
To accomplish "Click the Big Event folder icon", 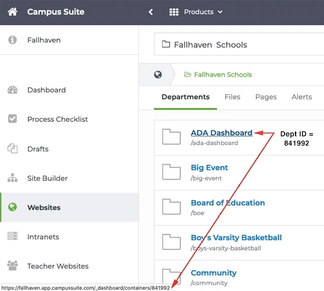I will (172, 172).
